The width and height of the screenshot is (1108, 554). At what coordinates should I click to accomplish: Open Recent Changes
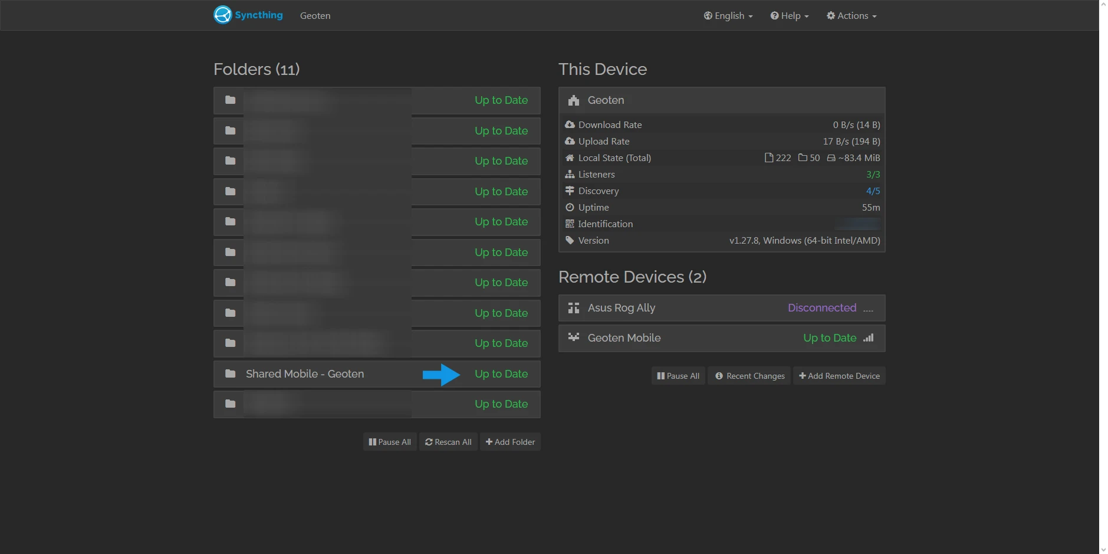(749, 376)
